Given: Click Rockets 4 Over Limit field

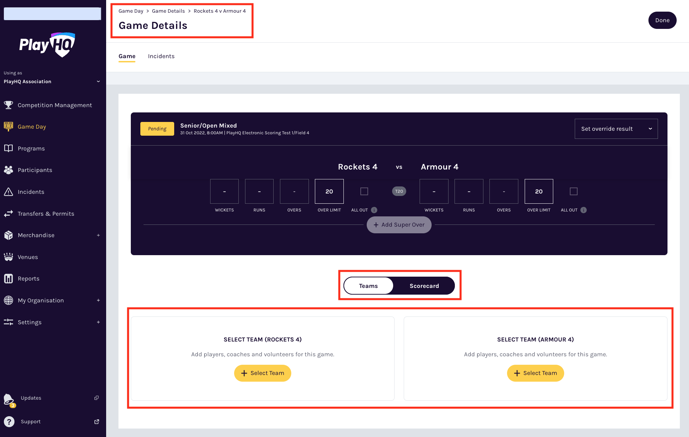Looking at the screenshot, I should pos(329,191).
